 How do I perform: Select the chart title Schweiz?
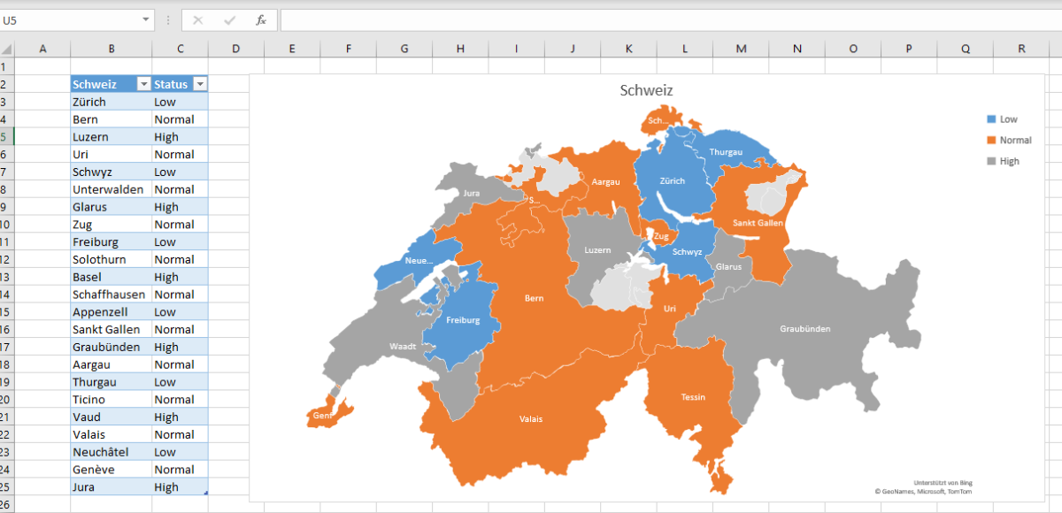645,89
